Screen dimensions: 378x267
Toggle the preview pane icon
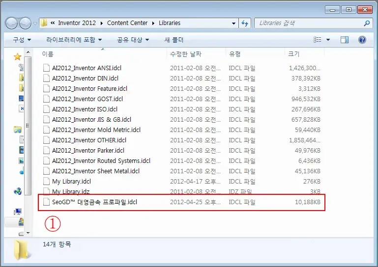click(x=345, y=40)
